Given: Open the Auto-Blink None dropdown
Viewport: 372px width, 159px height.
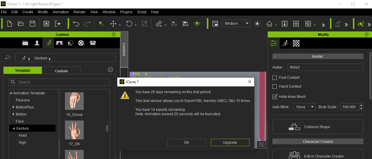Looking at the screenshot, I should coord(304,107).
